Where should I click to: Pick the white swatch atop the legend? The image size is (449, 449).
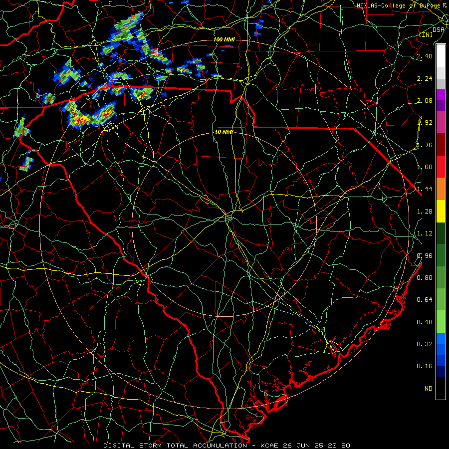pyautogui.click(x=441, y=55)
